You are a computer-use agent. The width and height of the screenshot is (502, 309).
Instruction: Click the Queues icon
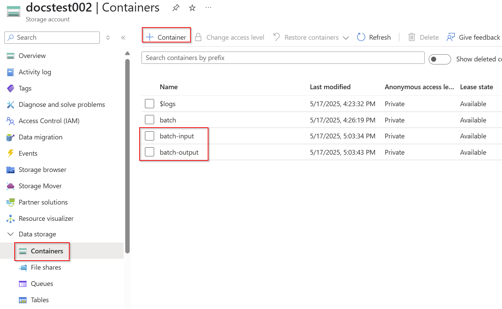[23, 284]
